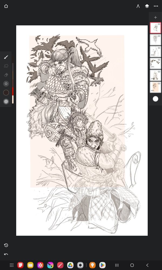
Task: Open the Android apps grid in taskbar
Action: (12, 265)
